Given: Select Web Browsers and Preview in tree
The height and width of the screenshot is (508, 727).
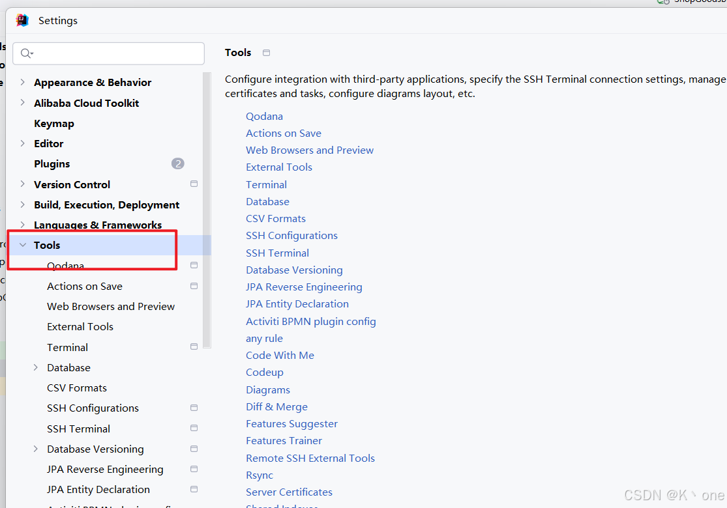Looking at the screenshot, I should tap(111, 307).
